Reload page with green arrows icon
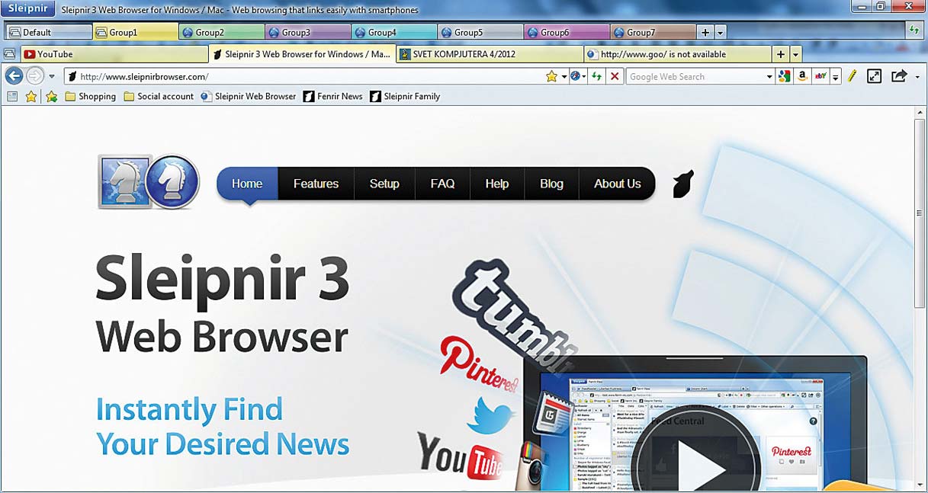Image resolution: width=928 pixels, height=493 pixels. coord(596,77)
